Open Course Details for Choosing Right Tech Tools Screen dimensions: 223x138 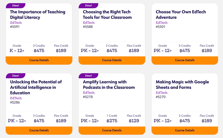[x=112, y=60]
